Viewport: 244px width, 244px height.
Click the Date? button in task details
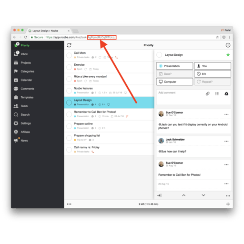(174, 74)
